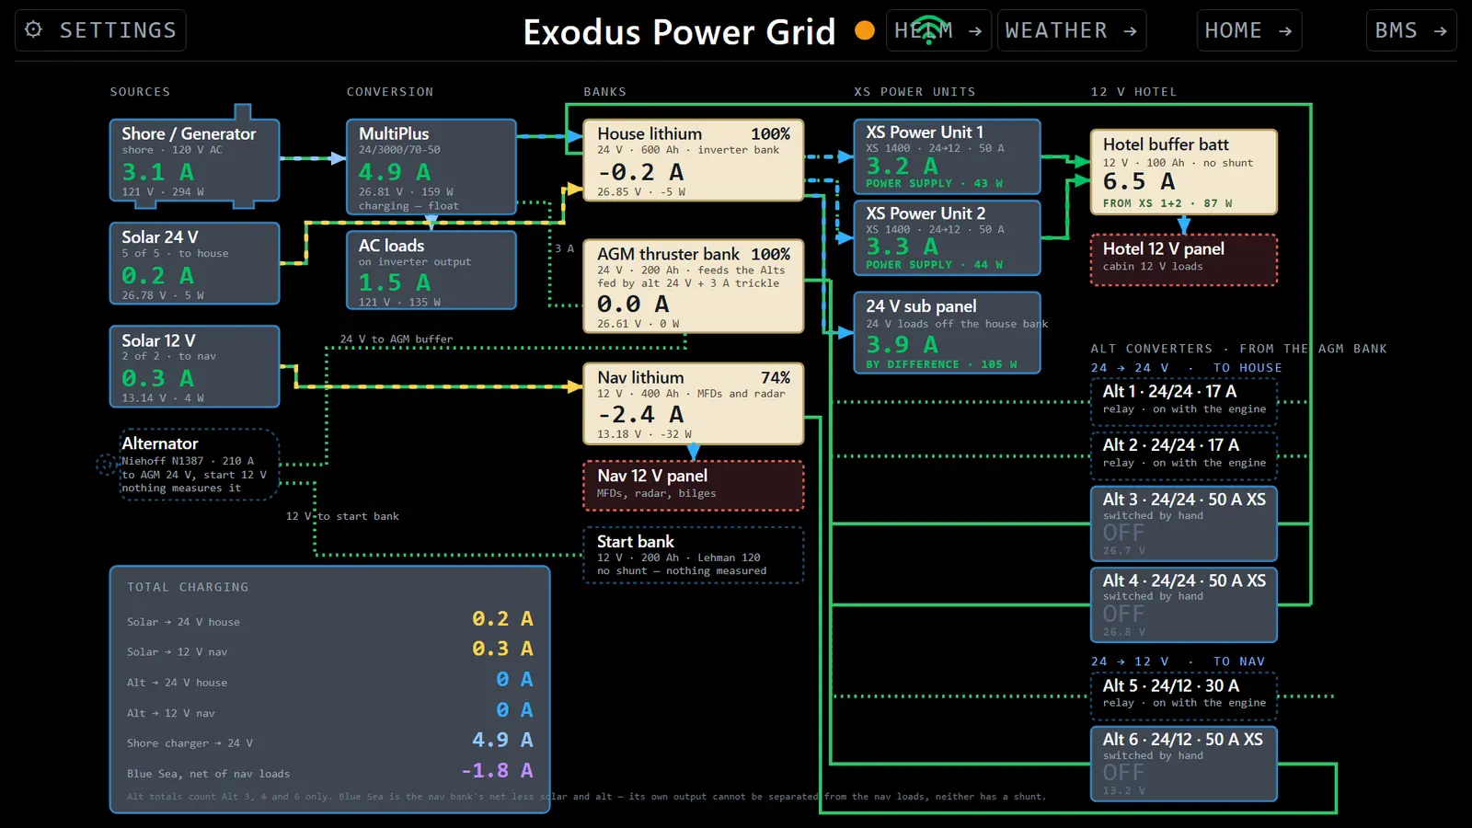Open the Nav 12 V panel box
The height and width of the screenshot is (828, 1472).
(x=694, y=485)
